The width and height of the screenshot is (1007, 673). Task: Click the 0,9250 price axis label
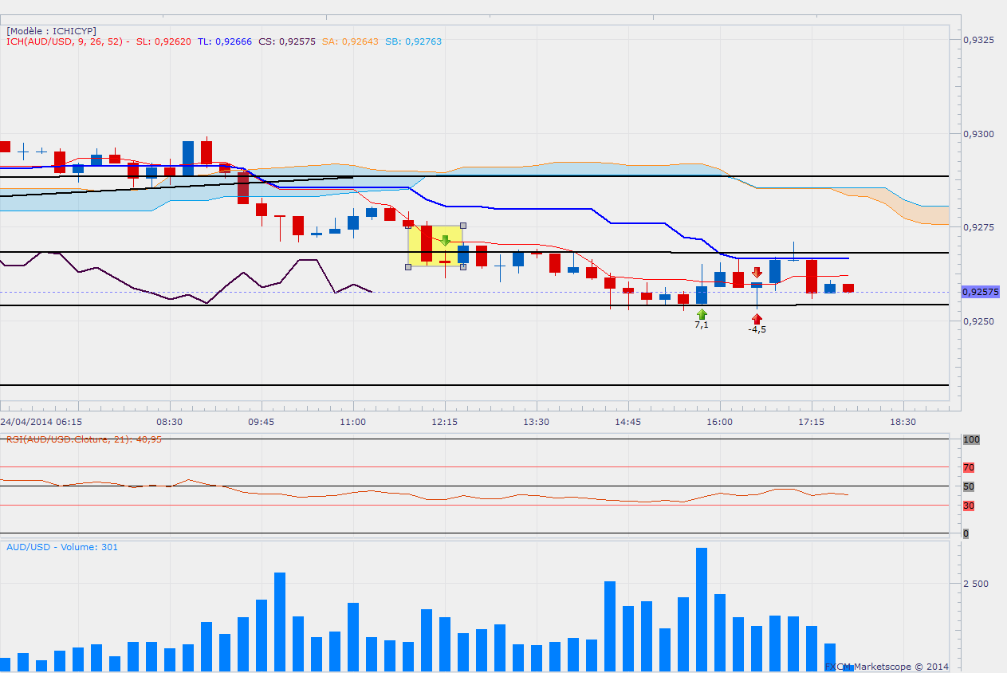tap(978, 321)
